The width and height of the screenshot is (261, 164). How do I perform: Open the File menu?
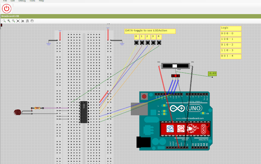pos(5,1)
